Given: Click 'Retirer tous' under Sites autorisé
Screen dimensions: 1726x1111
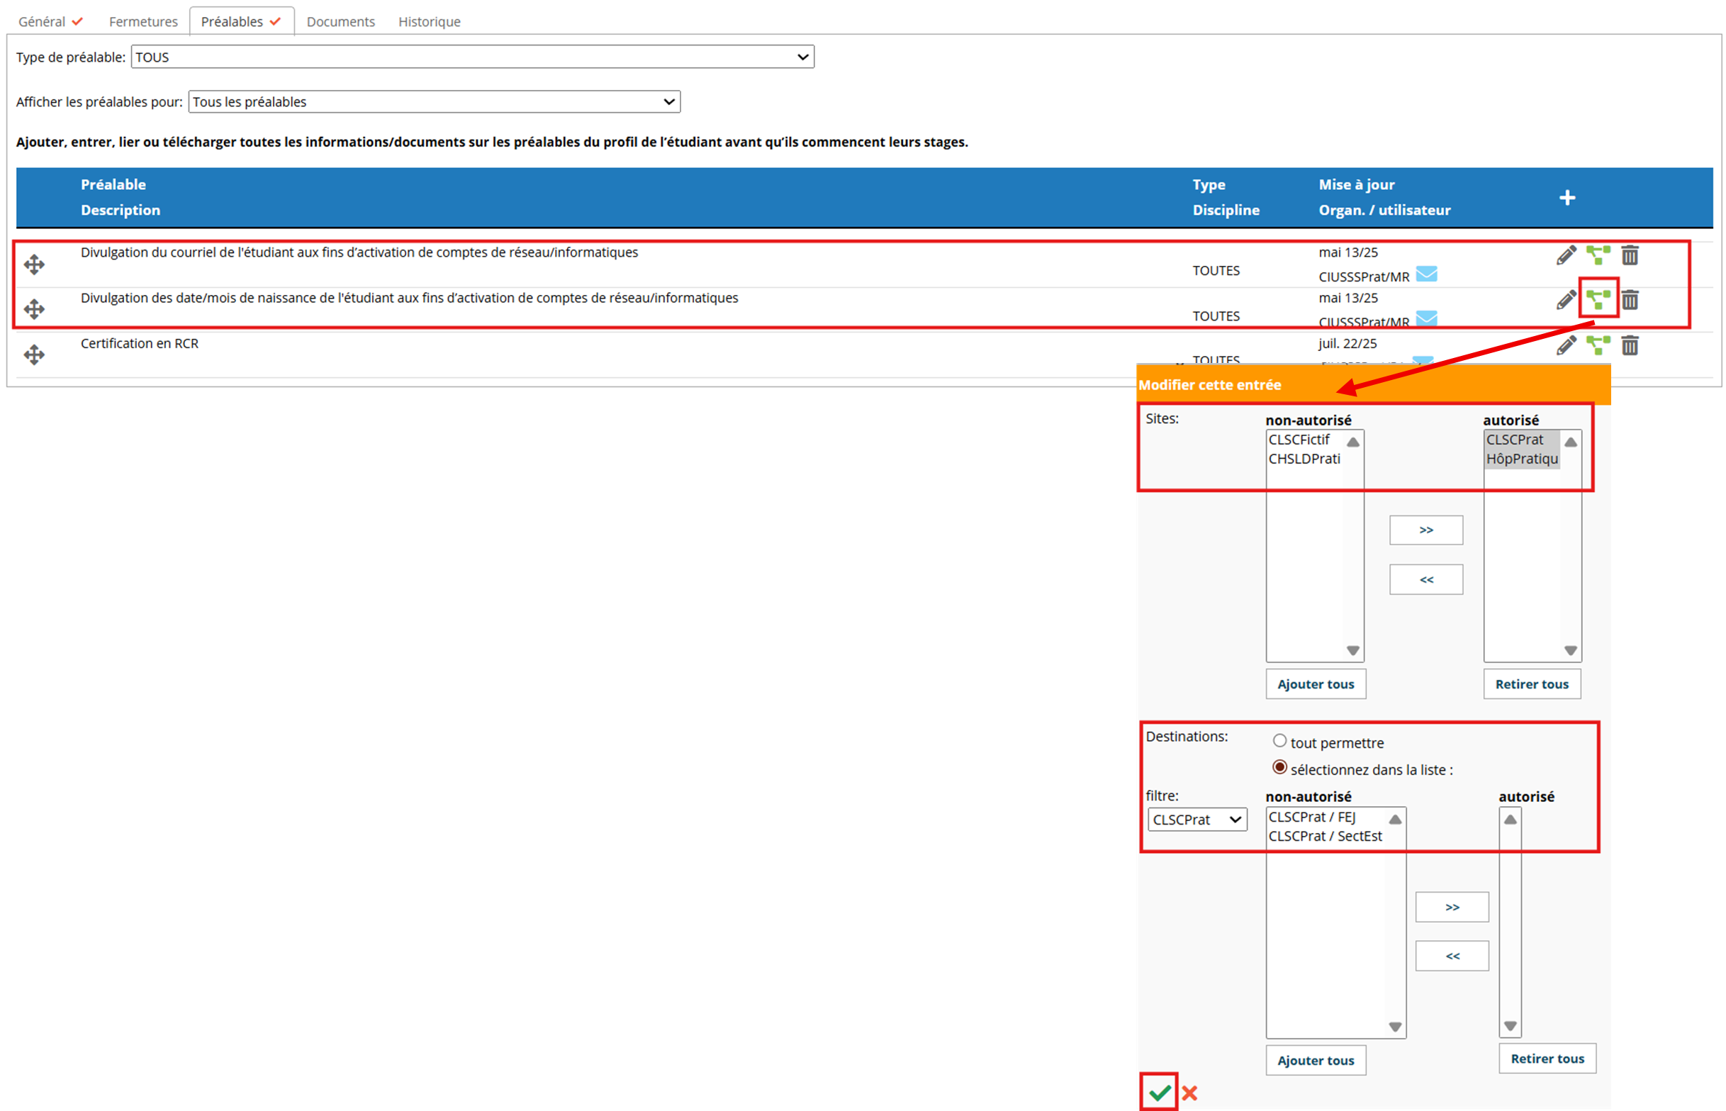Looking at the screenshot, I should coord(1532,684).
